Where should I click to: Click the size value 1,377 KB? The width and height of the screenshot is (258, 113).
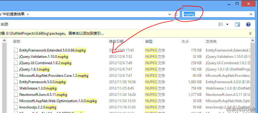coord(195,95)
